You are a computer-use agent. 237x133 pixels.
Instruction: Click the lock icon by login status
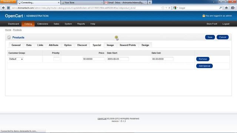pyautogui.click(x=204, y=16)
